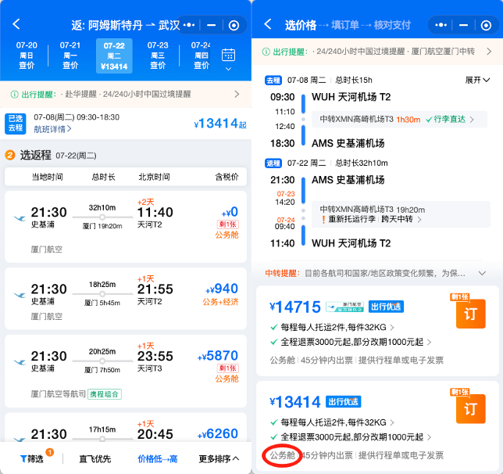
Task: Open mini-program more menu on left screen
Action: (x=189, y=25)
